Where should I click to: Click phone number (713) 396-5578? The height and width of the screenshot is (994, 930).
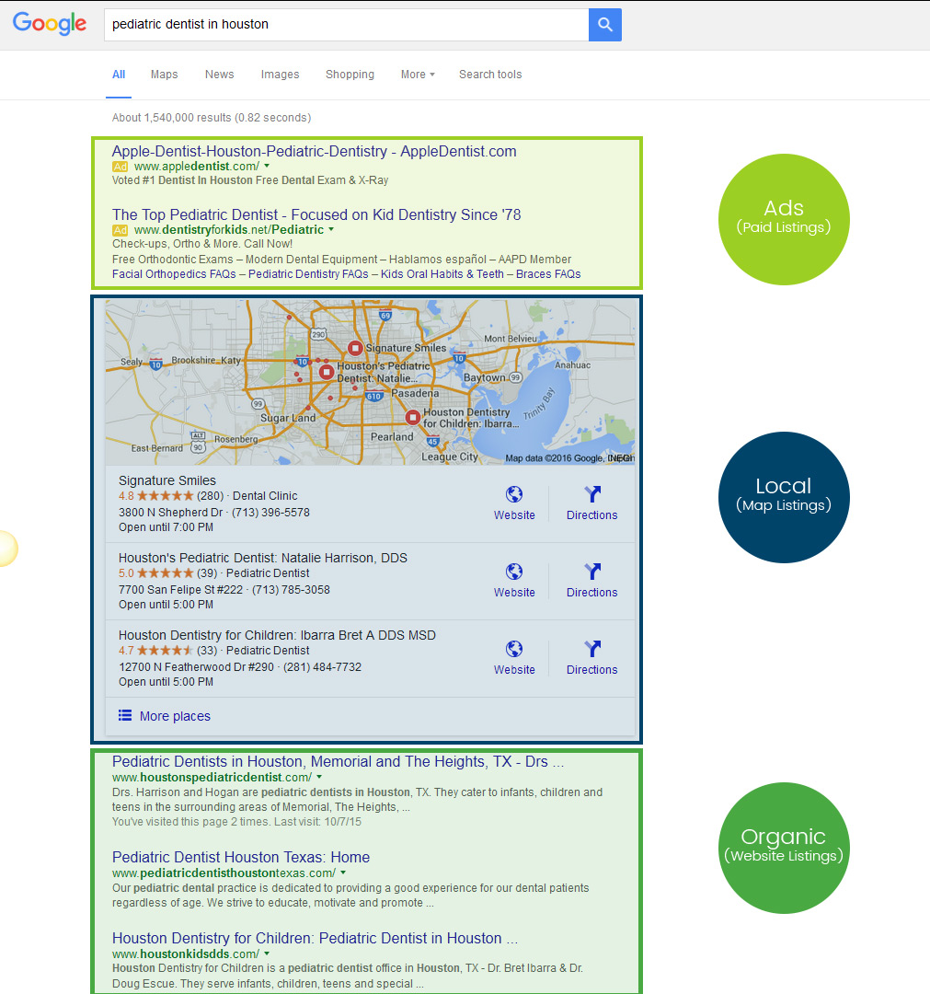click(270, 513)
